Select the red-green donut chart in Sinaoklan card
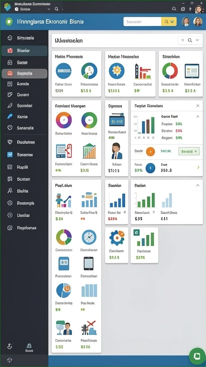Viewport: 206px width, 367px height. pos(170,71)
